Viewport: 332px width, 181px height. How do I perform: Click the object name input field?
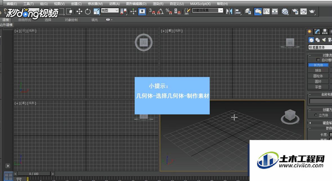[x=320, y=101]
